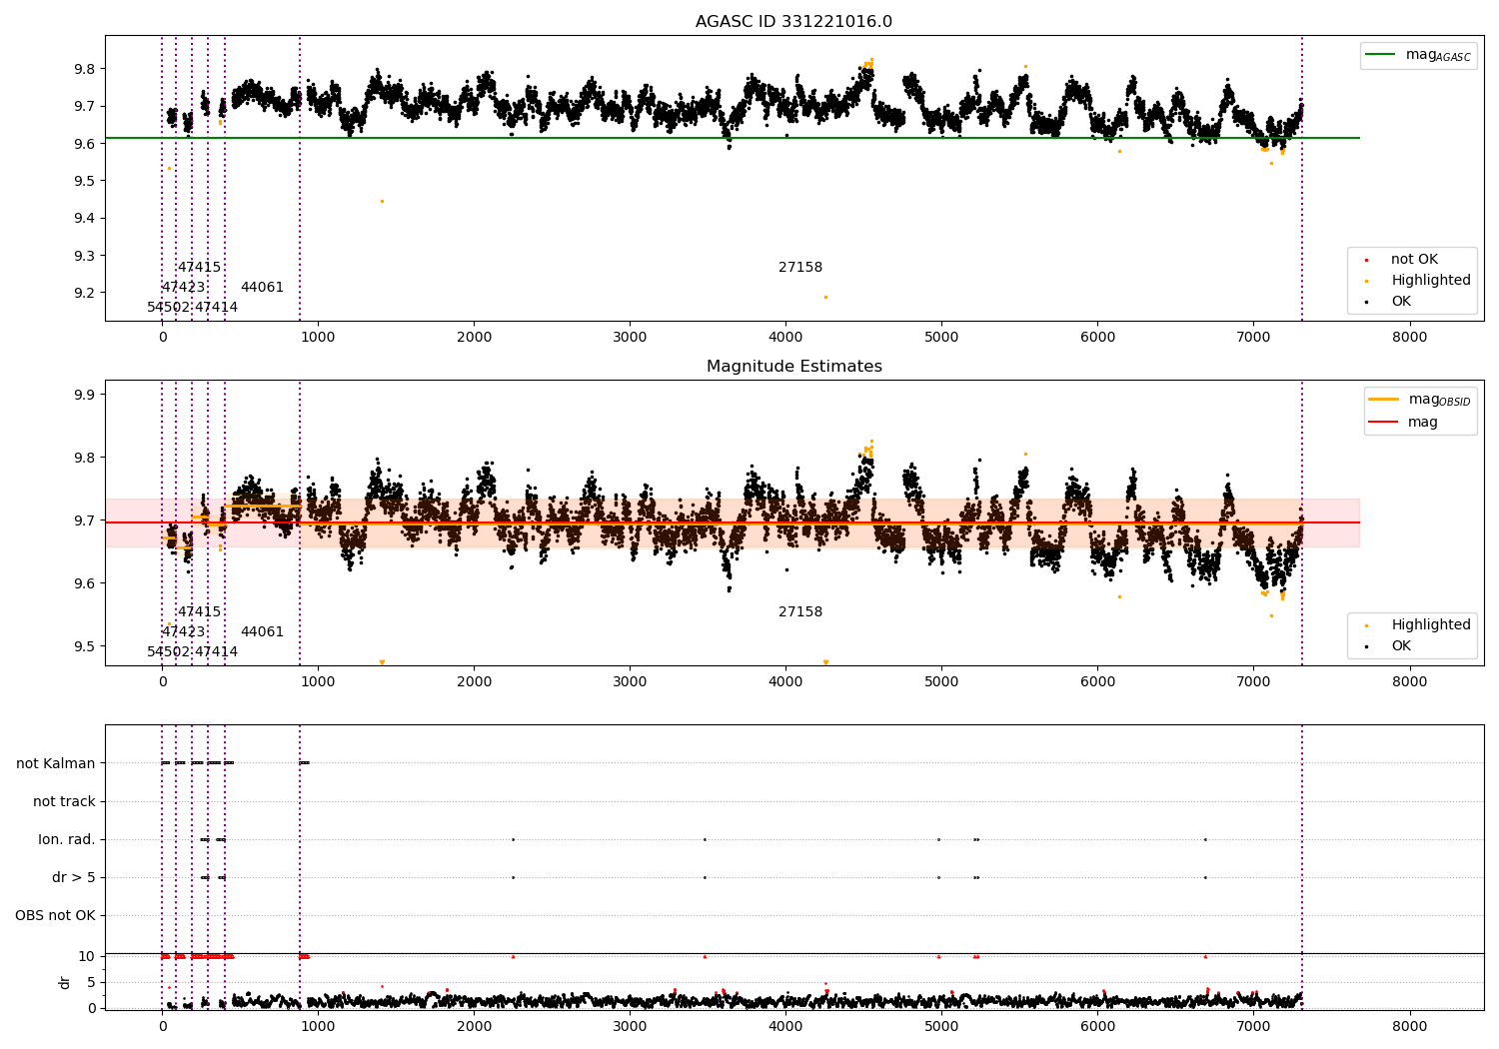Click the 7000 x-tick under the bottom plot
Viewport: 1499px width, 1049px height.
[x=1253, y=1026]
